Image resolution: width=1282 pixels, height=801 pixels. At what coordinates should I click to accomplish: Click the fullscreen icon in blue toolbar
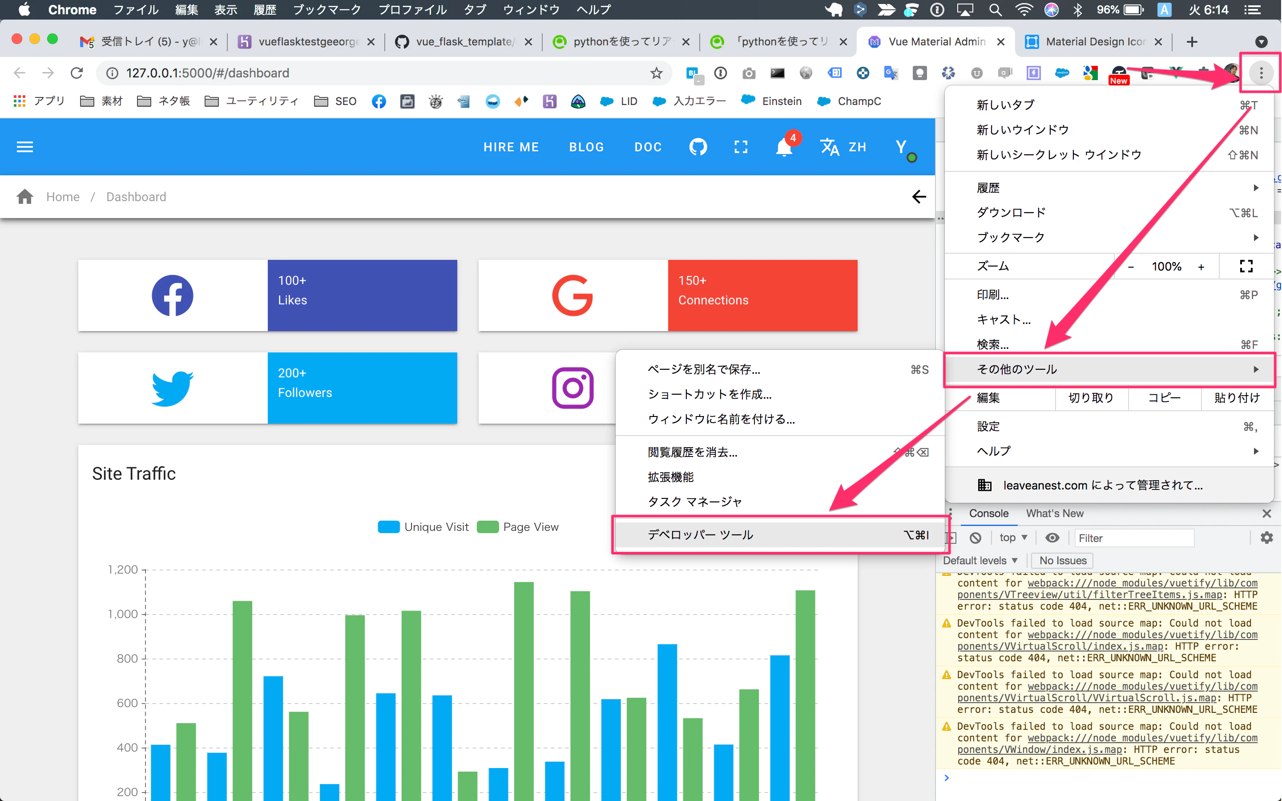pyautogui.click(x=741, y=147)
